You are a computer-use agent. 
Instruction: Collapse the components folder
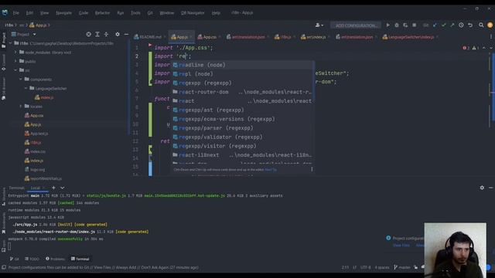21,79
